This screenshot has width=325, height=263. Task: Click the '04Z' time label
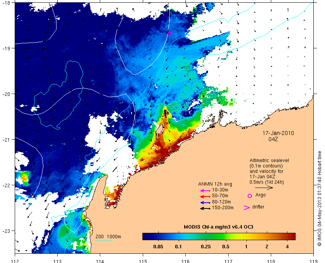click(x=273, y=139)
